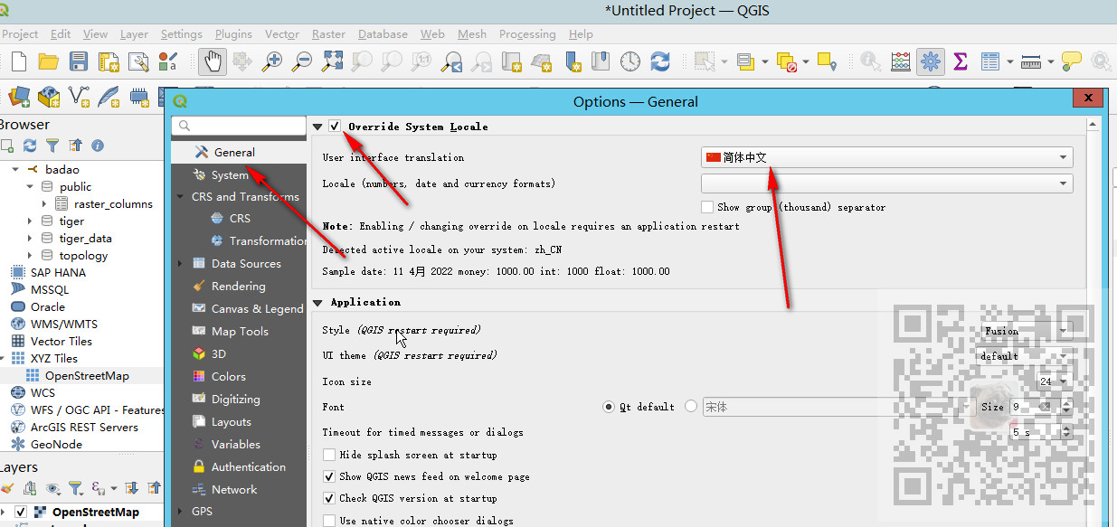Open project via the folder icon

pyautogui.click(x=48, y=61)
